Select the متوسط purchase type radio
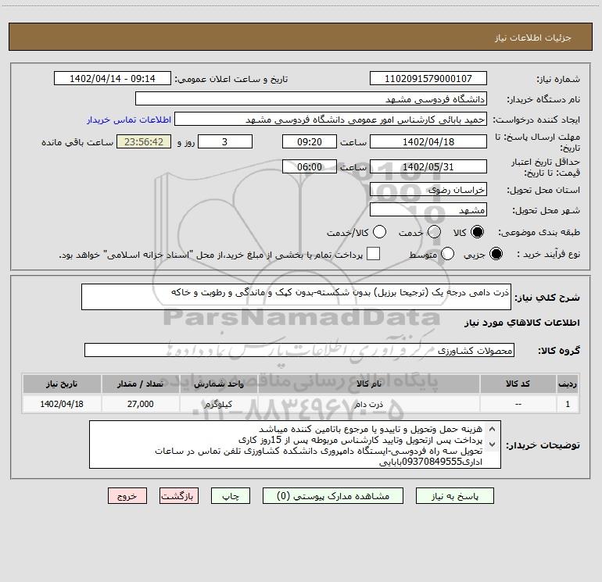 pos(447,254)
